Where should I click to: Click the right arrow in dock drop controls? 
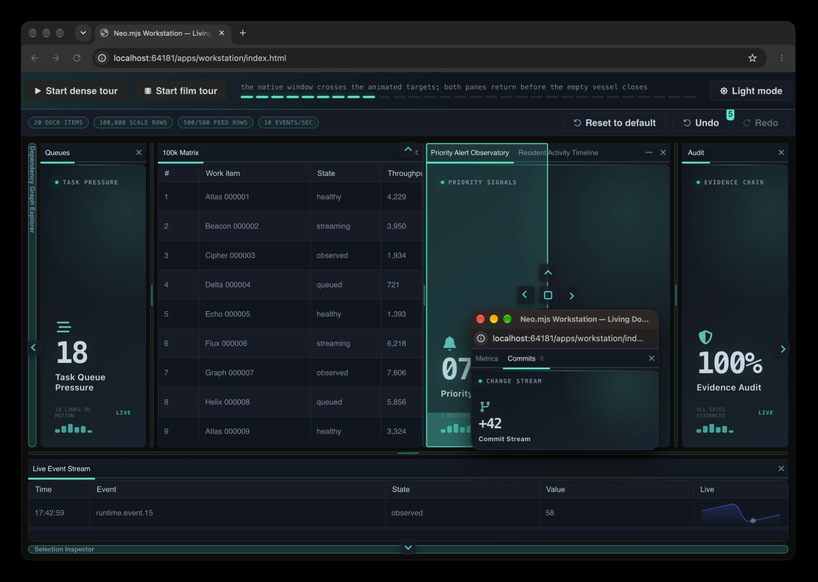coord(571,295)
